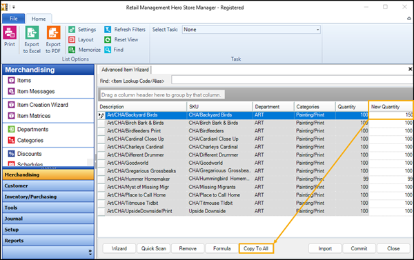Open the Select Task dropdown

pyautogui.click(x=318, y=30)
